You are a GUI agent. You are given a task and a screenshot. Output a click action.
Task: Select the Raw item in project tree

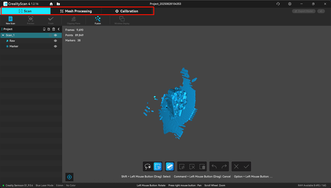pos(12,41)
